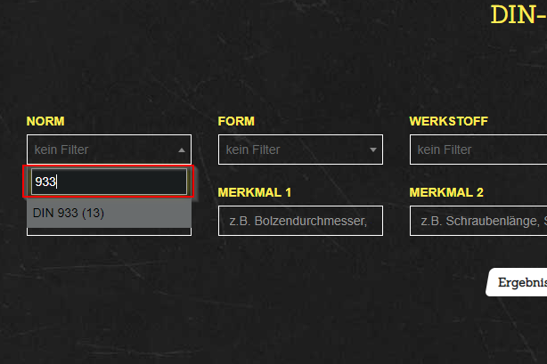Screen dimensions: 547x364
Task: Open the WERKSTOFF filter dropdown
Action: [478, 150]
